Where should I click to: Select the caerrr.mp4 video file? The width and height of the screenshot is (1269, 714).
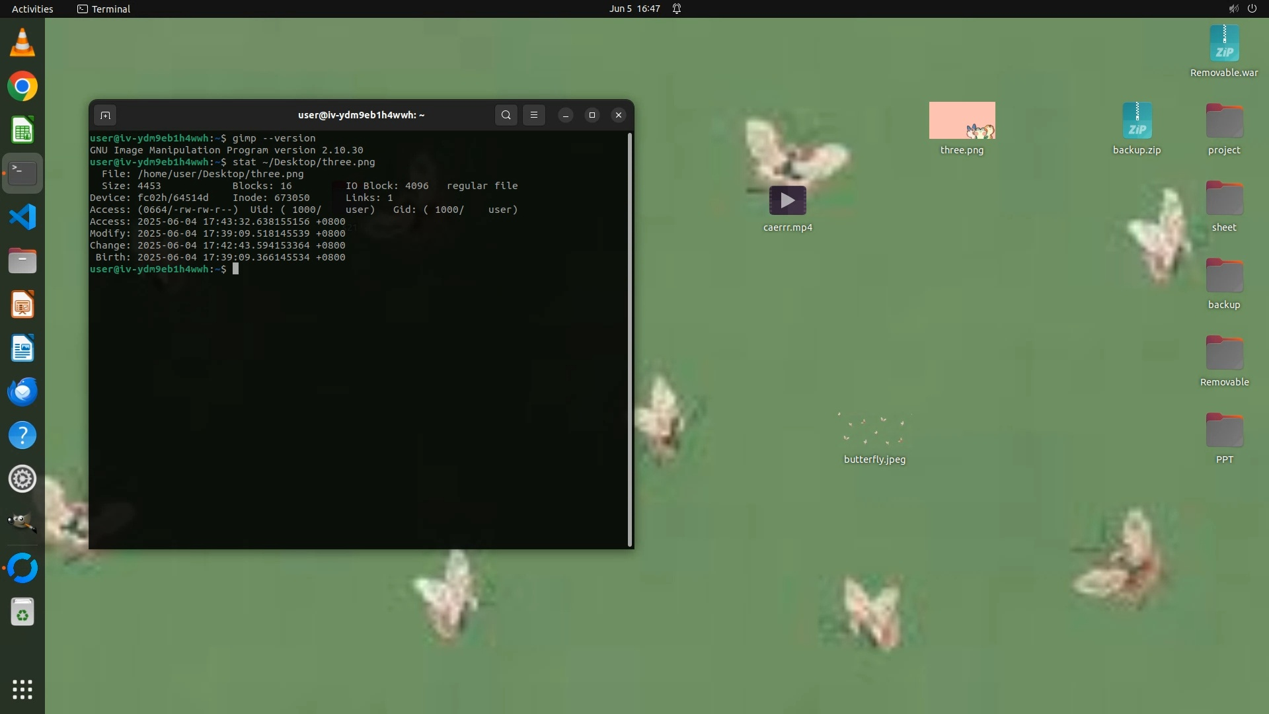tap(787, 201)
